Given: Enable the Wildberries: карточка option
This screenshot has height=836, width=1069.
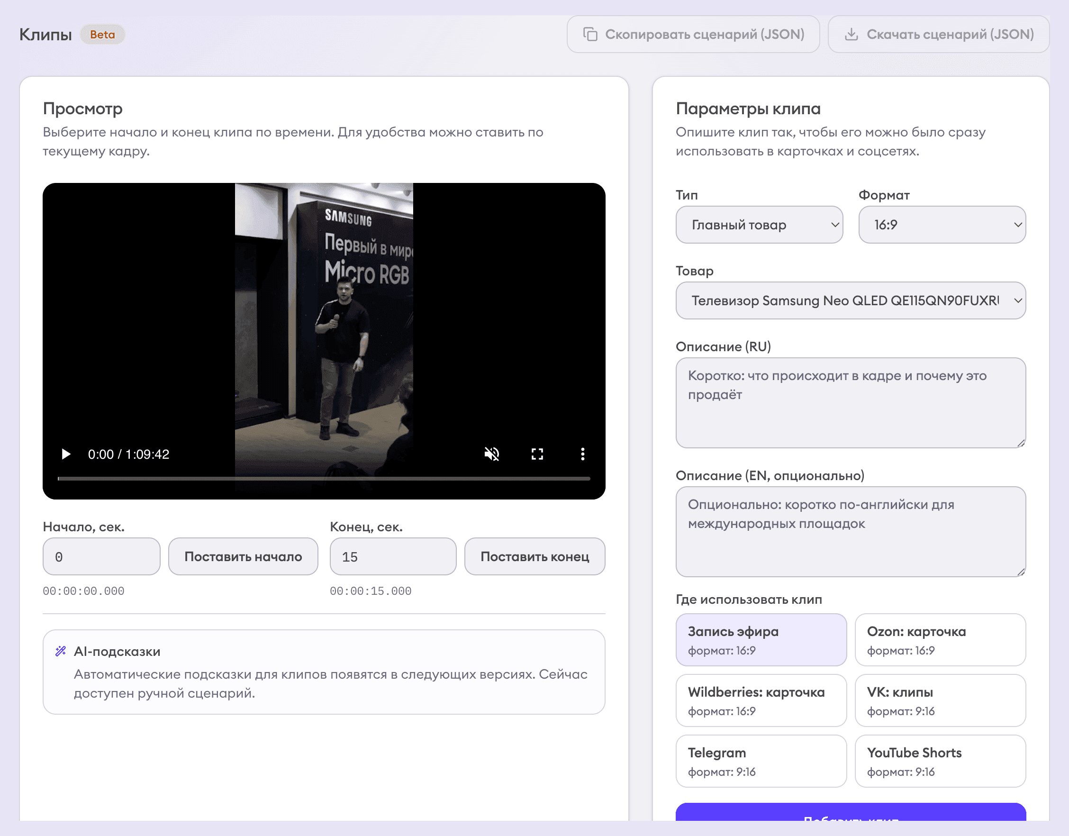Looking at the screenshot, I should pyautogui.click(x=761, y=700).
